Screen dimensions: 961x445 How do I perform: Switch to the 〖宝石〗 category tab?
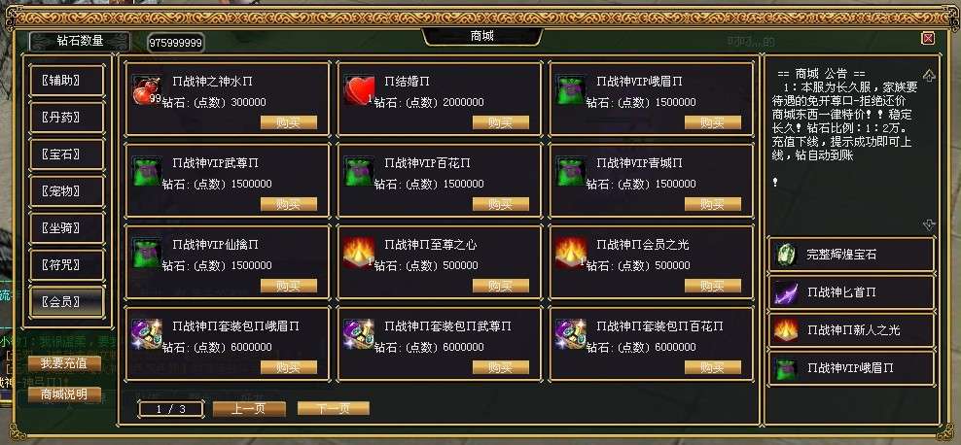tap(67, 154)
